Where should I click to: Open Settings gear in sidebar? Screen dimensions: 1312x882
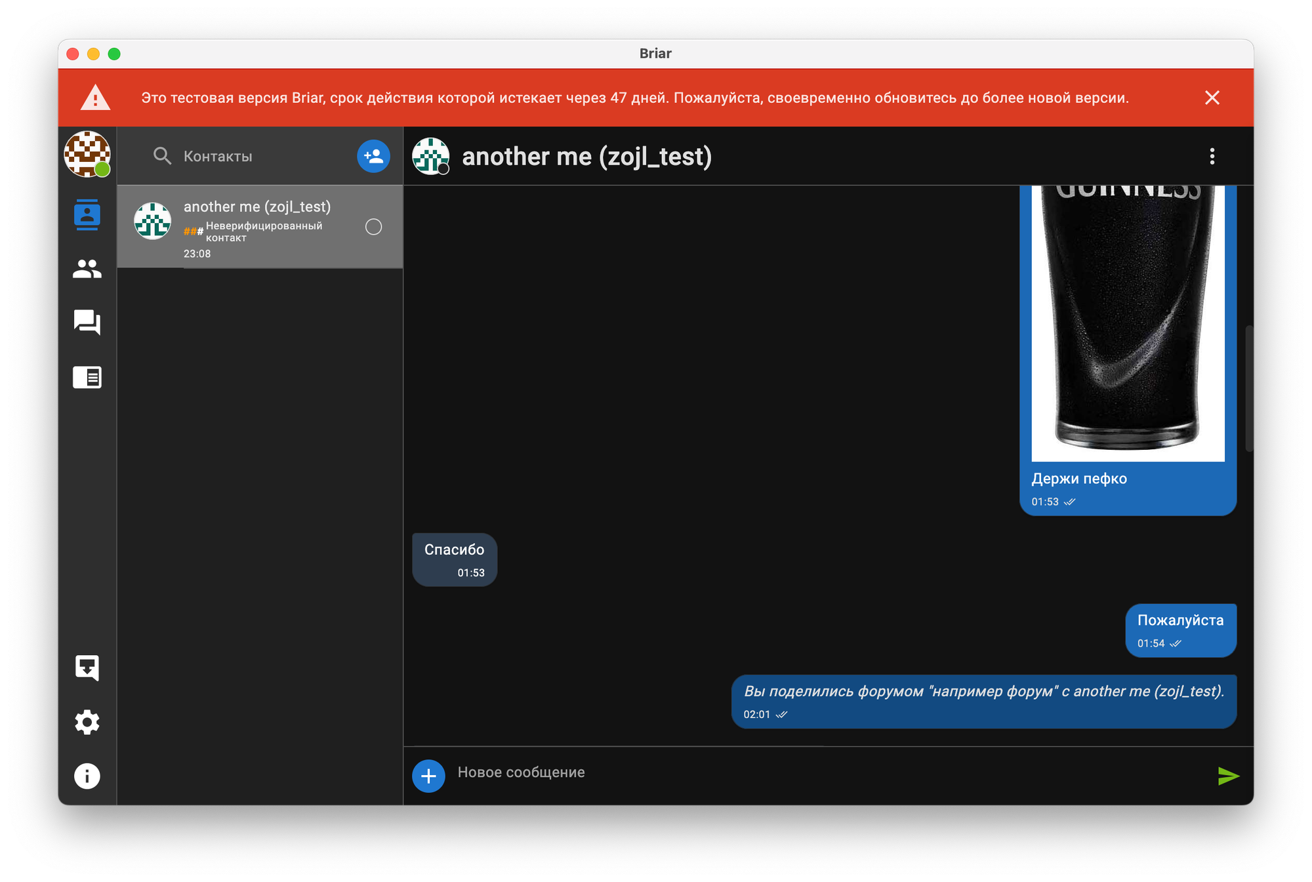point(87,722)
